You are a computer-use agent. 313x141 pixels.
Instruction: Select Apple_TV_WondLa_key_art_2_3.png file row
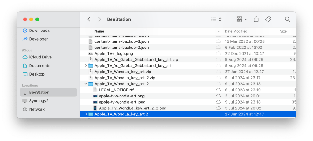pyautogui.click(x=133, y=108)
